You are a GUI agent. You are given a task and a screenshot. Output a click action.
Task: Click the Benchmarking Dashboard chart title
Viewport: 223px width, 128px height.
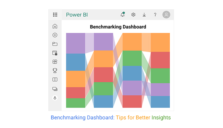click(x=118, y=27)
